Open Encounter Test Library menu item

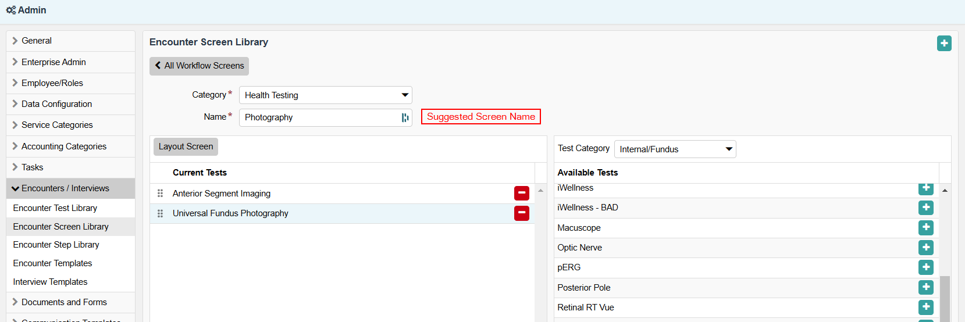pos(55,208)
